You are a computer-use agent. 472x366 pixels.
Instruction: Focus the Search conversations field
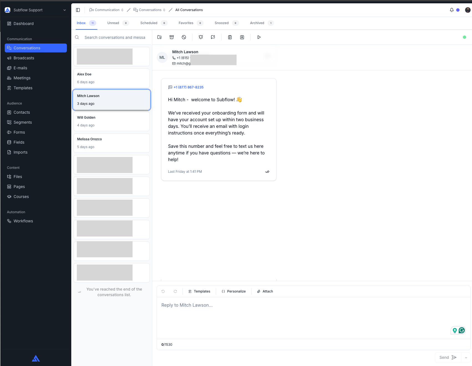[x=115, y=37]
